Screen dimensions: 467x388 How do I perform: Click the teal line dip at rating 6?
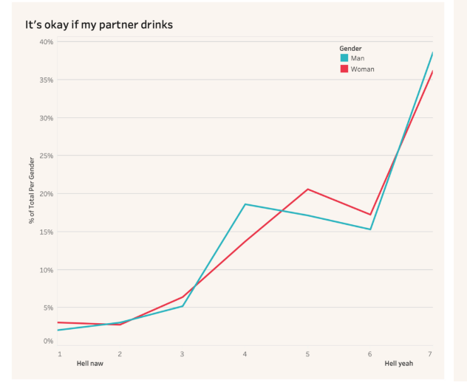coord(370,229)
